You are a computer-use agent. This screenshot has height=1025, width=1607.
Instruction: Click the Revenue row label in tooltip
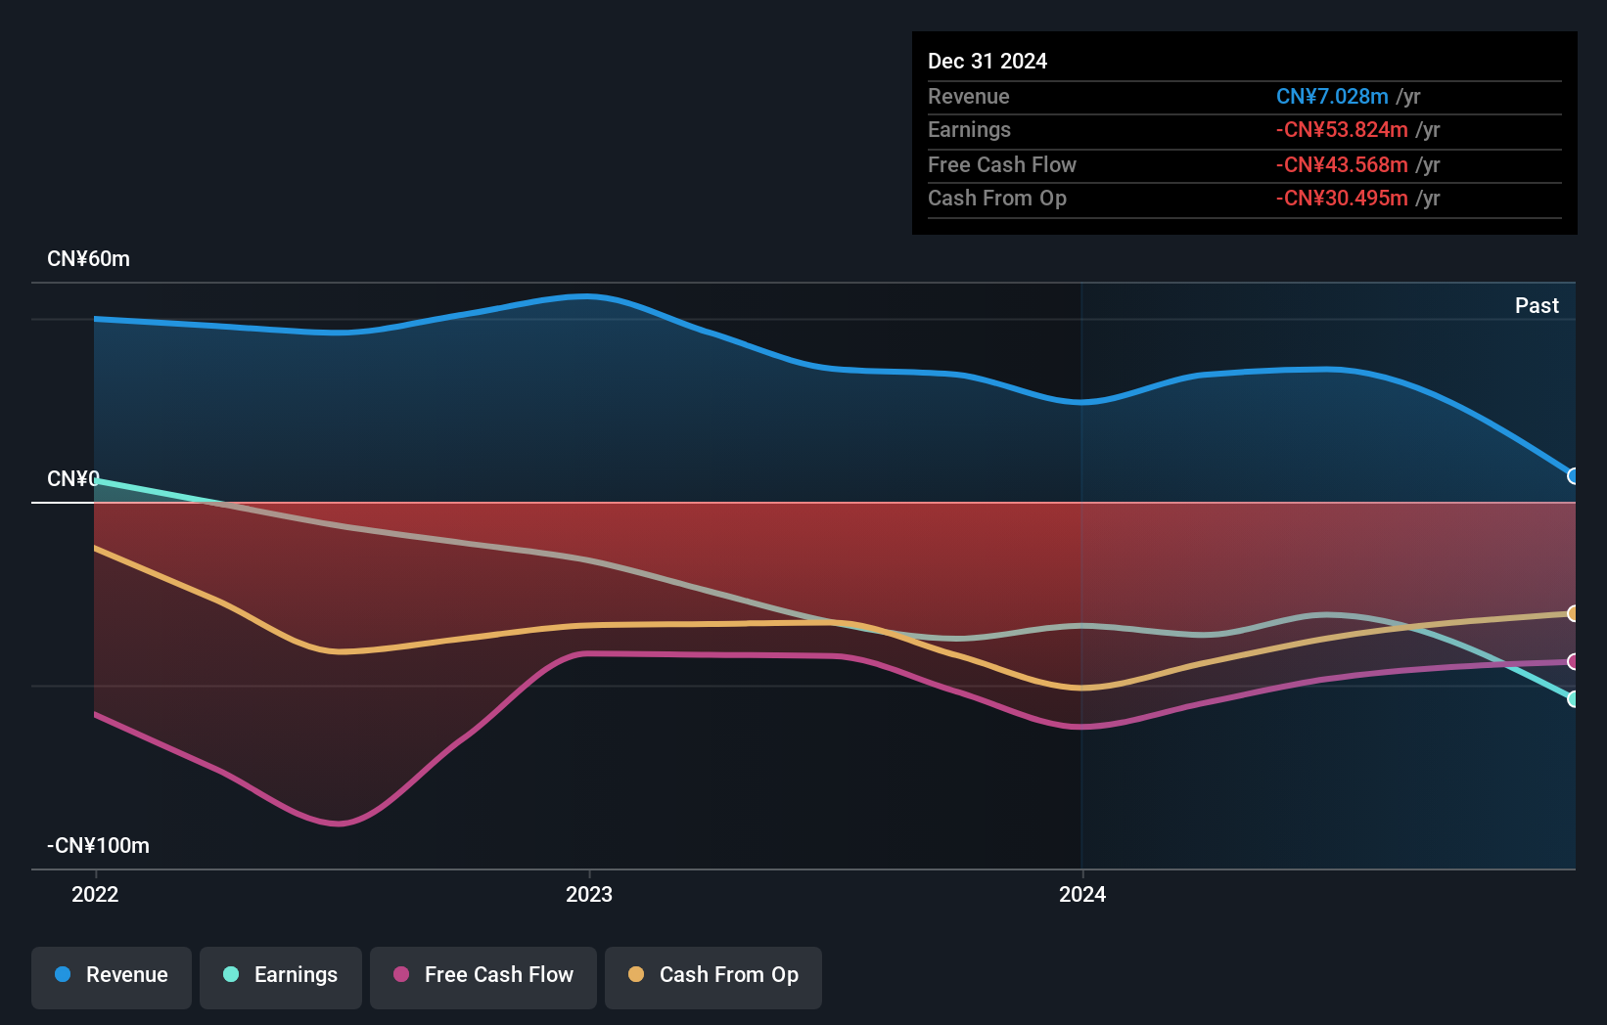point(969,97)
